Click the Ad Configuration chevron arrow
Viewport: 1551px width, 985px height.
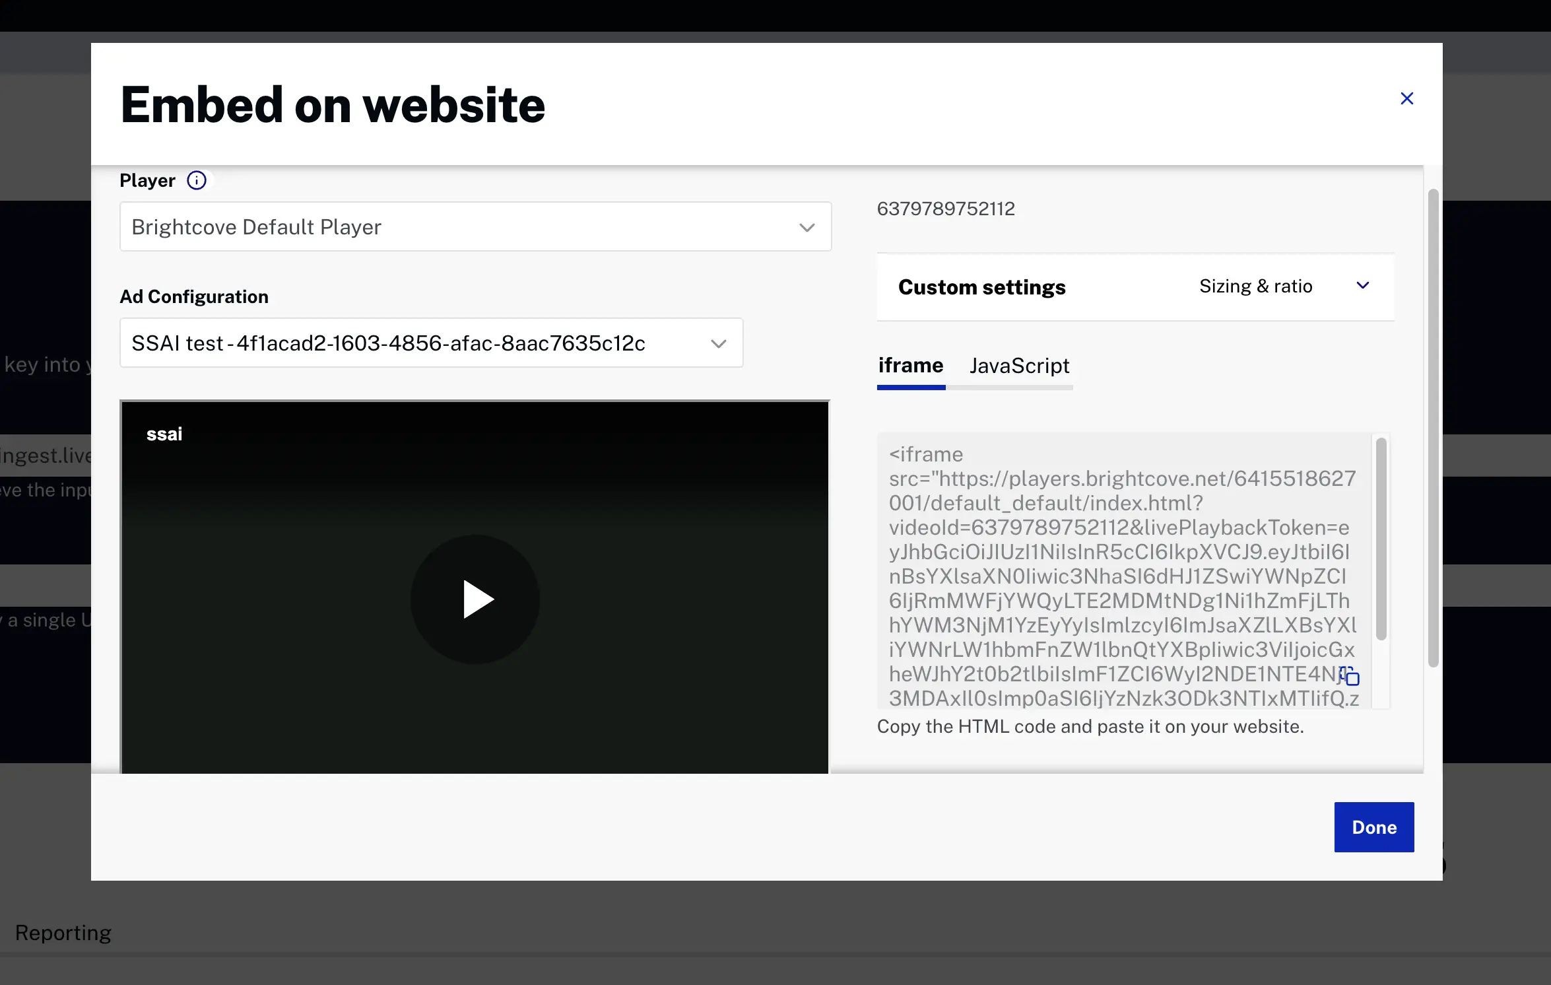click(719, 344)
